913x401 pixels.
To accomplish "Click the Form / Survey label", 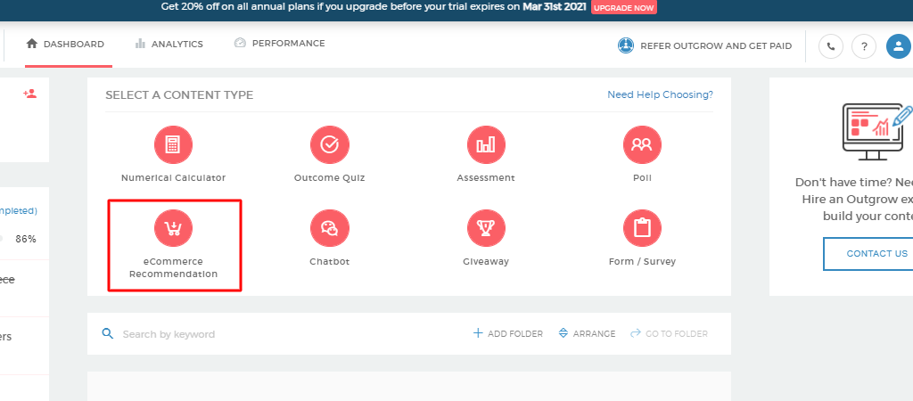I will (x=642, y=262).
